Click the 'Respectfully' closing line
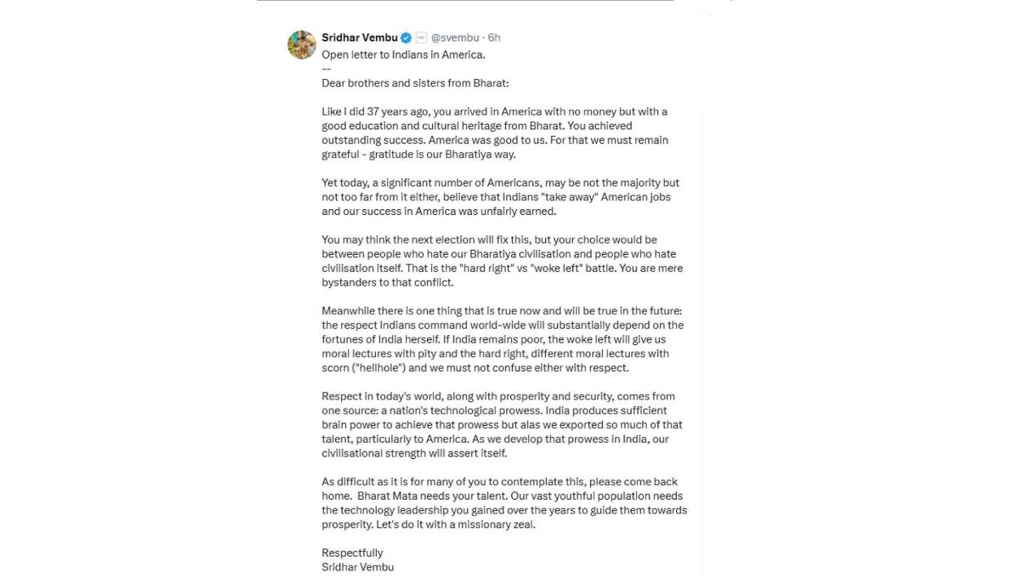The image size is (1009, 586). [x=352, y=553]
